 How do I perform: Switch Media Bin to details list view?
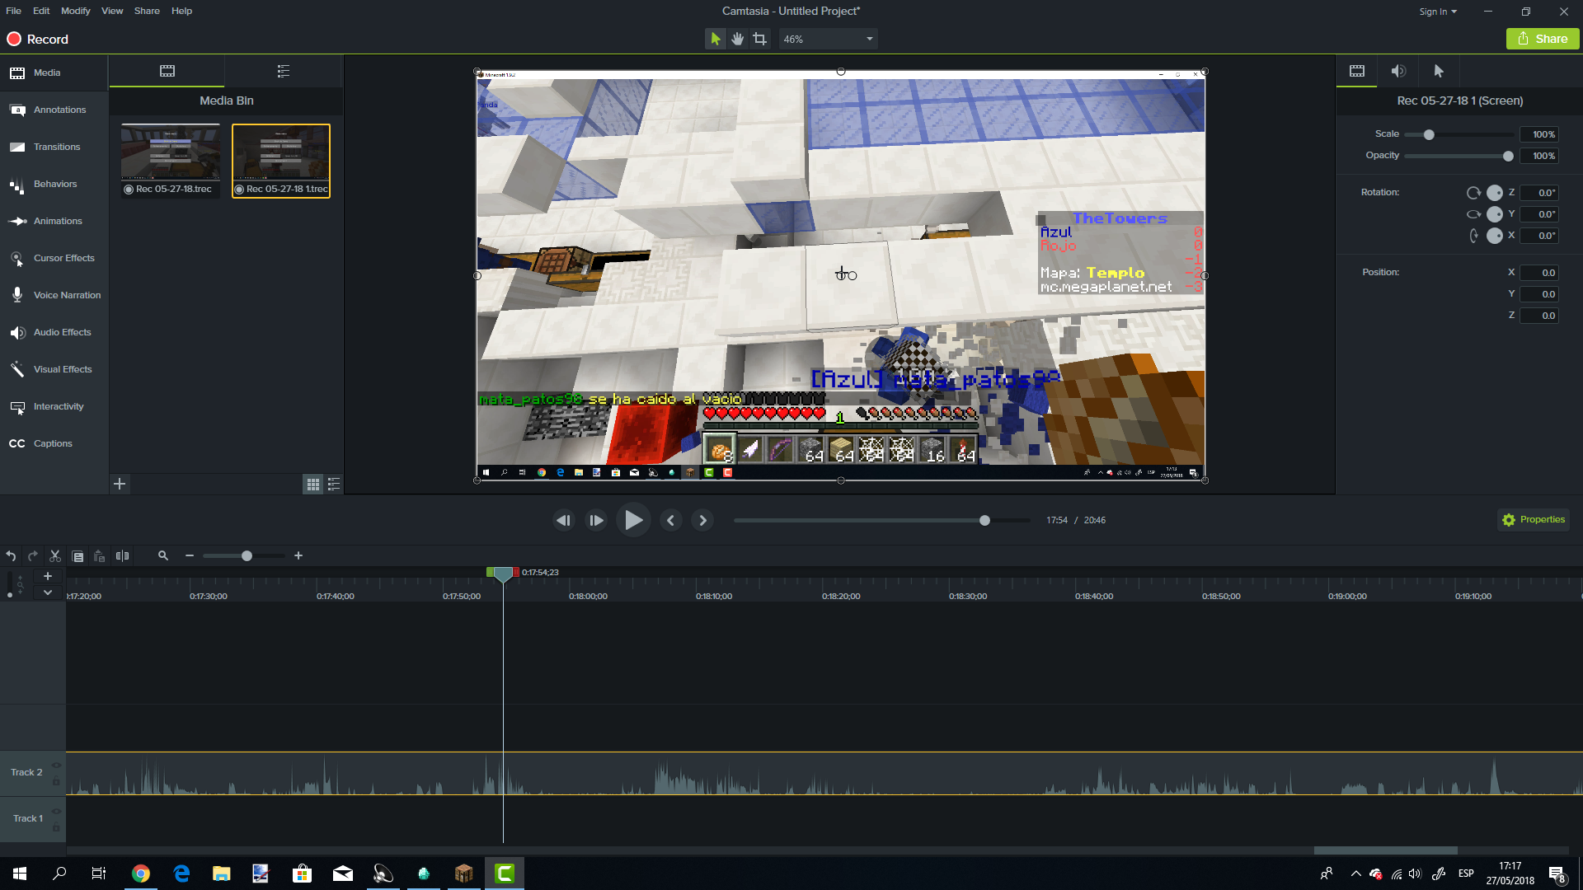(334, 485)
